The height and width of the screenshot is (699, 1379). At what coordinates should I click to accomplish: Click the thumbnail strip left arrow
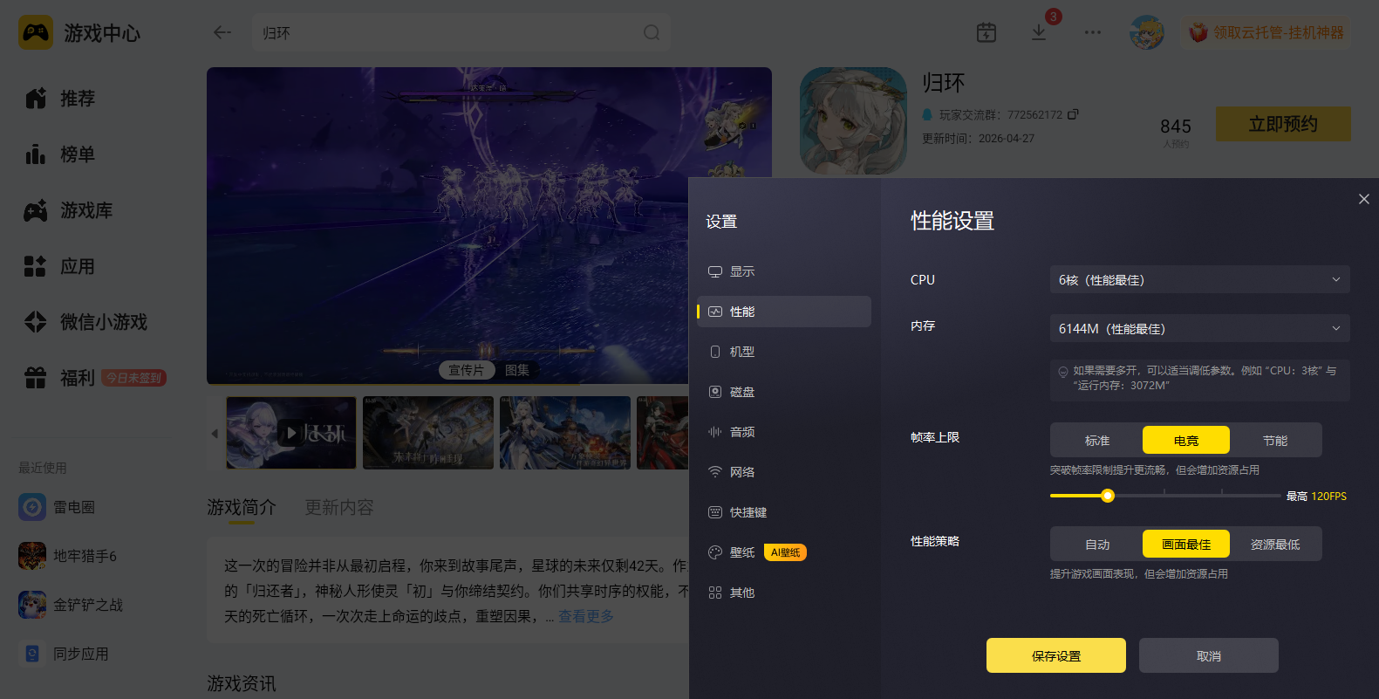(x=215, y=433)
